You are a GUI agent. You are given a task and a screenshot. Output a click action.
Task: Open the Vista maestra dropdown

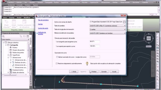click(x=16, y=39)
